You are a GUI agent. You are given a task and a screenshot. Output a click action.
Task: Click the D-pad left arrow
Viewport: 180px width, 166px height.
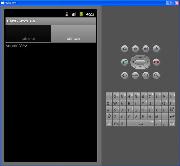coord(133,62)
